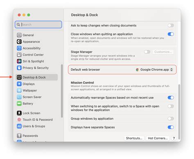Click the General gear icon in sidebar

coord(19,35)
